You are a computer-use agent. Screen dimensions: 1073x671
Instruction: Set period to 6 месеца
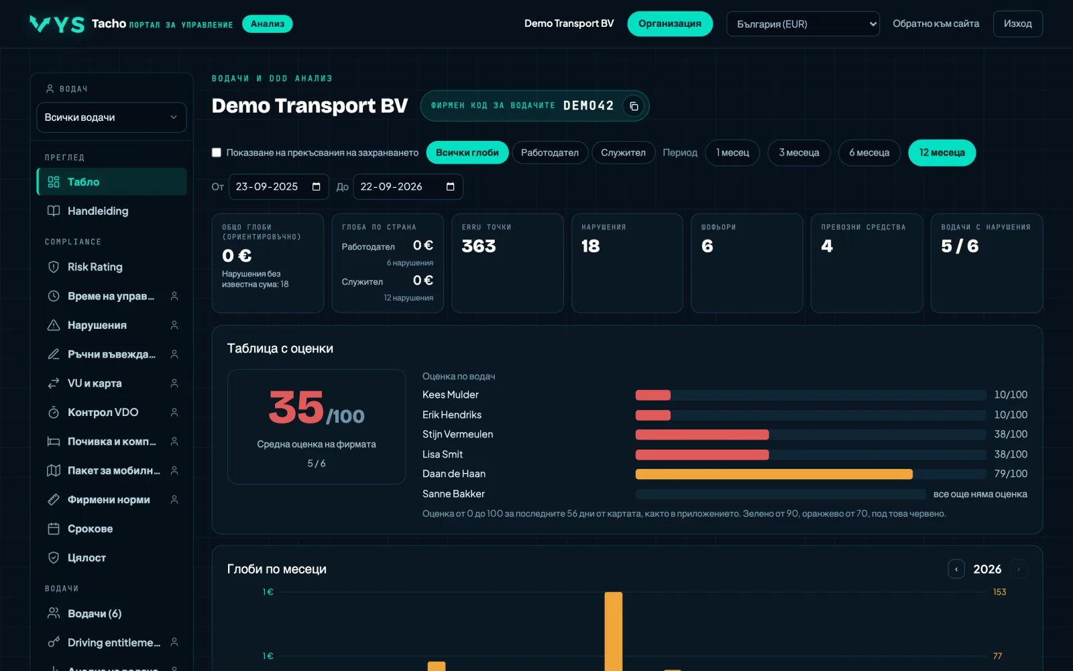click(869, 152)
